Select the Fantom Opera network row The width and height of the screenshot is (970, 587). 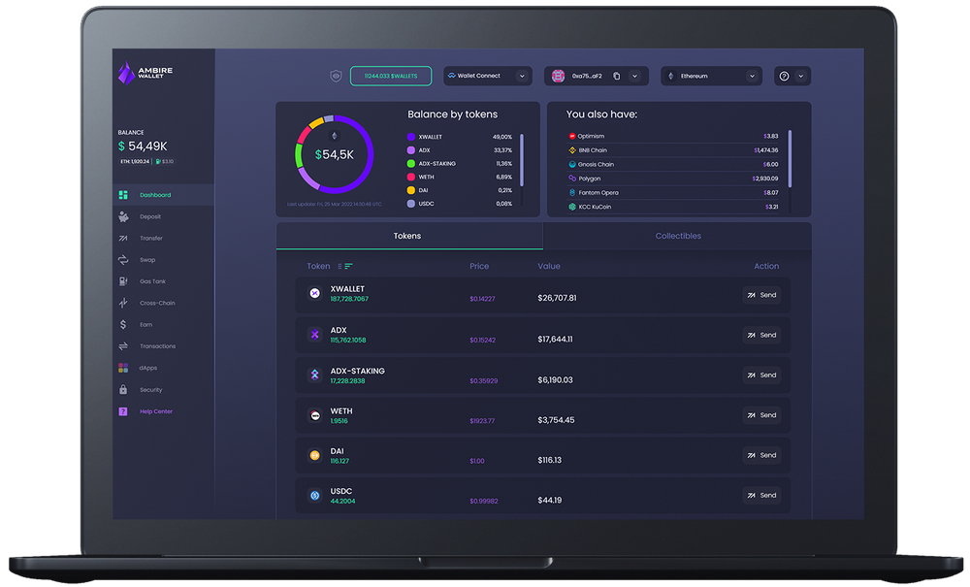click(673, 193)
